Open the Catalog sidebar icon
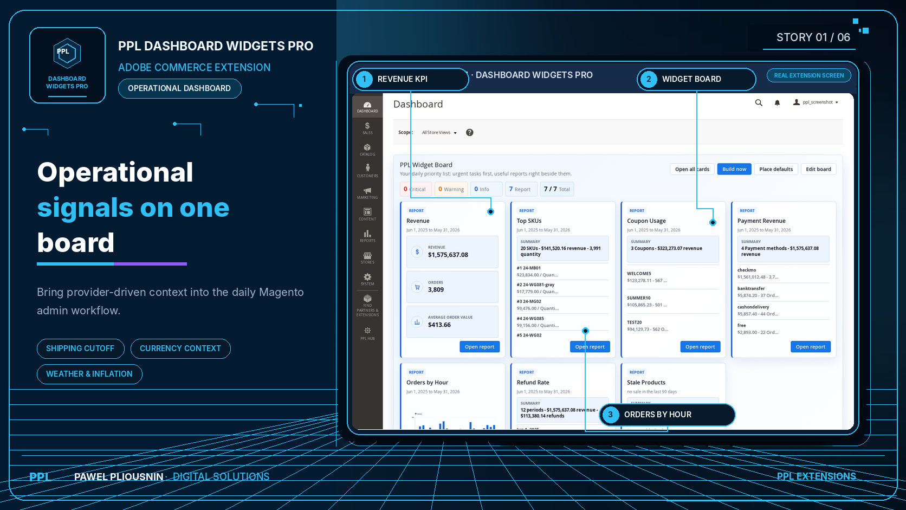Viewport: 906px width, 510px height. click(367, 150)
